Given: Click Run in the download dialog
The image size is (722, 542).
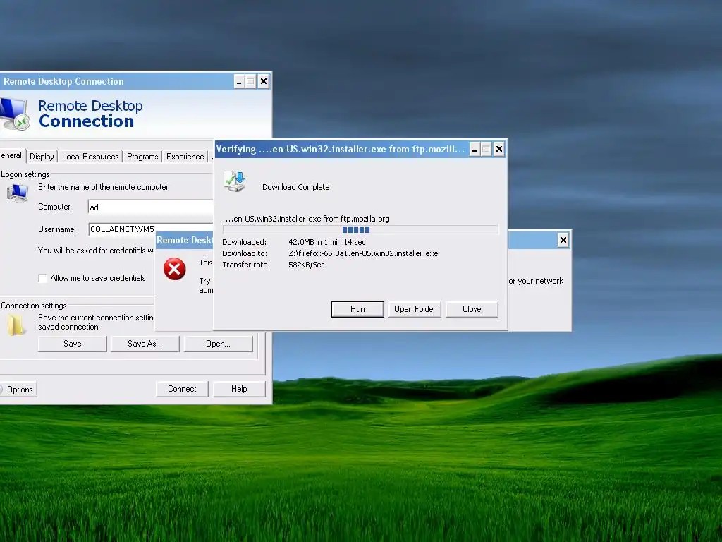Looking at the screenshot, I should point(357,309).
